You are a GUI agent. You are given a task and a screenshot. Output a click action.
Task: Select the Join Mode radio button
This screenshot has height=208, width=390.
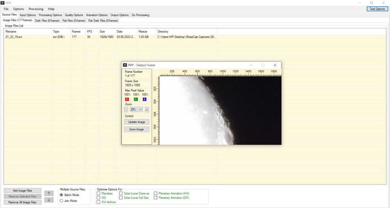point(61,201)
